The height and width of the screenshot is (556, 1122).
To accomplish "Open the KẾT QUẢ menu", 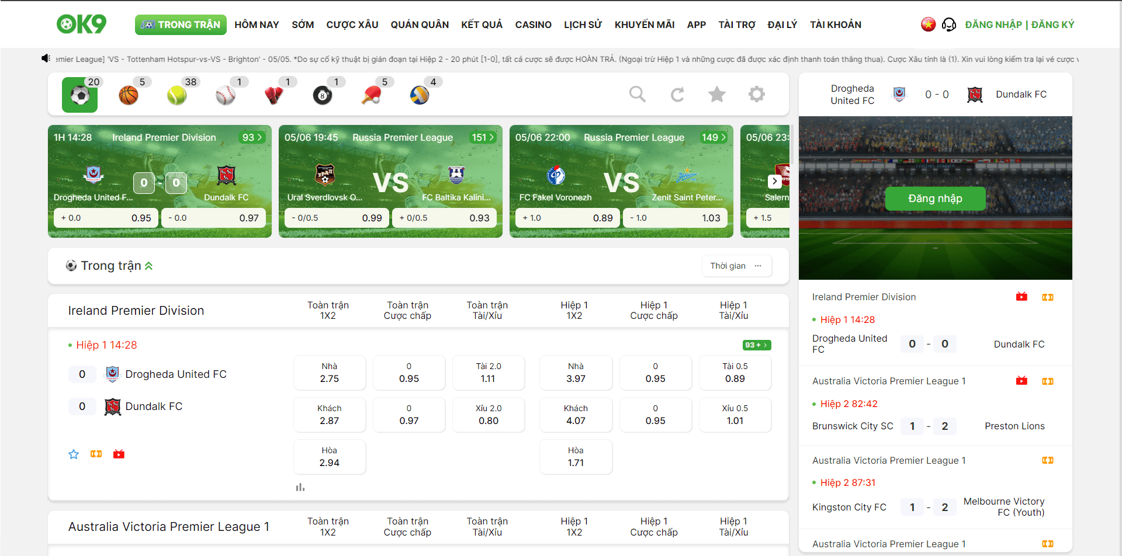I will point(482,25).
